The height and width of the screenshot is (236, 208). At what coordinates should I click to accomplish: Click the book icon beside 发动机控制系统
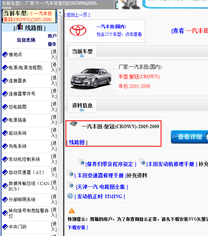[x=5, y=159]
